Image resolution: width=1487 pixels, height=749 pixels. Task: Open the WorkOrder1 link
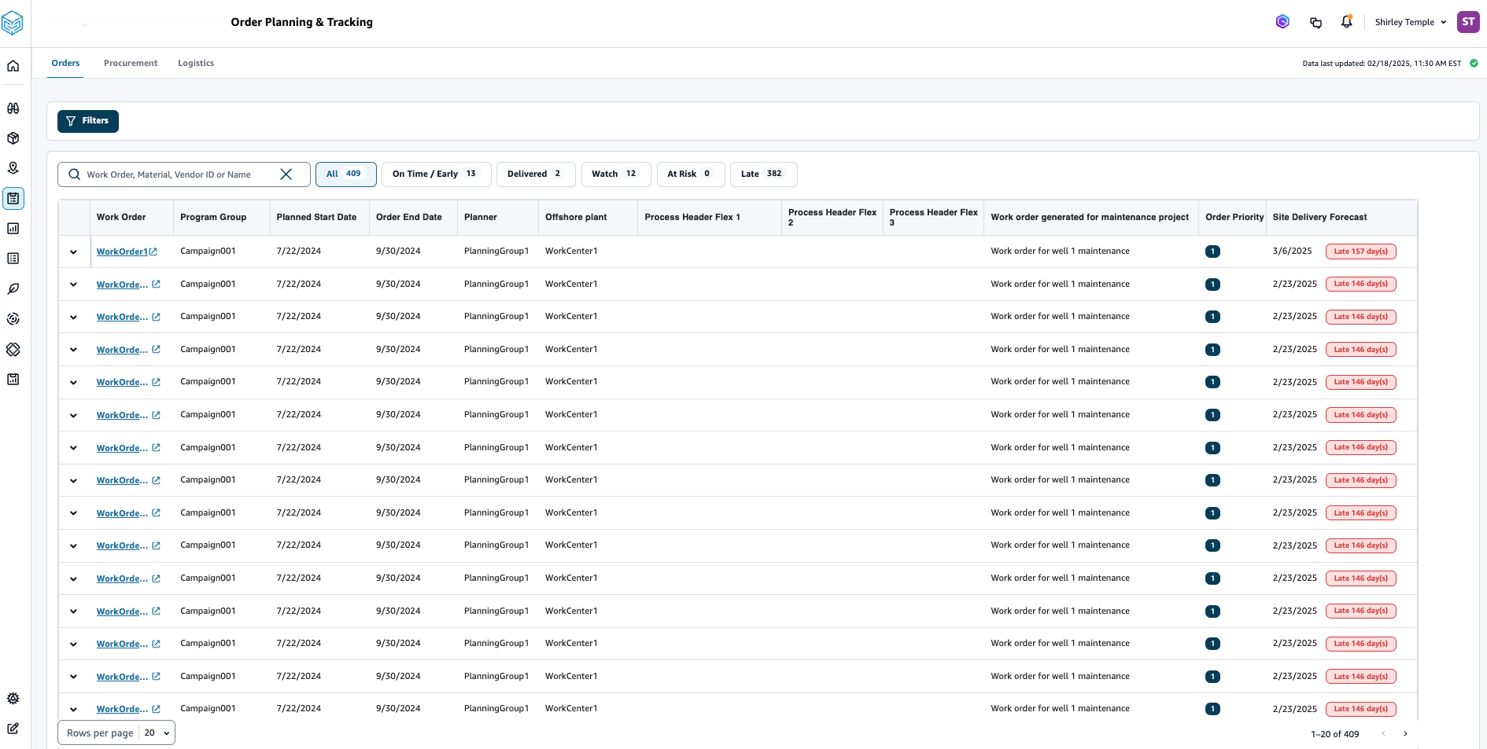click(x=122, y=252)
